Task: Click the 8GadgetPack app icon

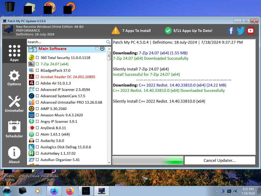Action: pos(31,70)
